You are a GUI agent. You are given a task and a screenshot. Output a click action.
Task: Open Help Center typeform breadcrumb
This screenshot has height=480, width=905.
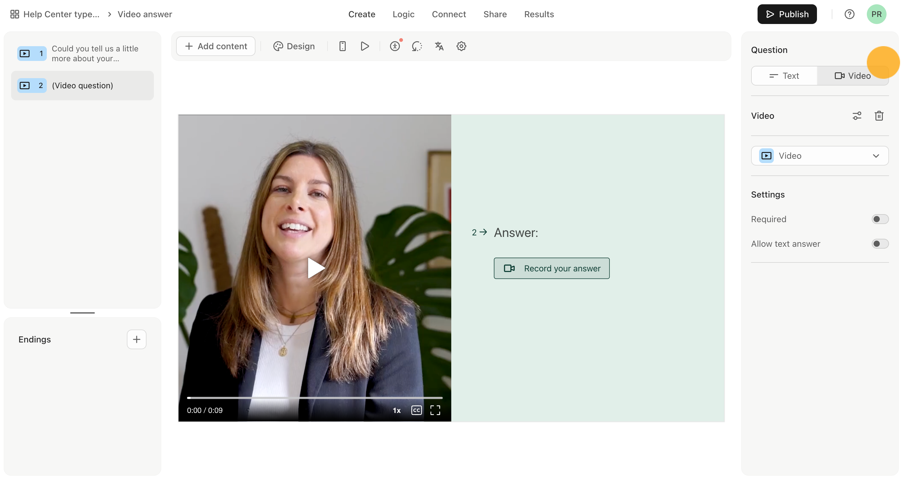pos(62,14)
